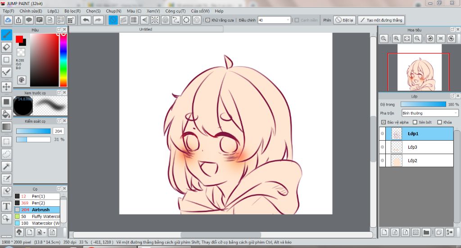The width and height of the screenshot is (461, 248).
Task: Select the Move tool
Action: pyautogui.click(x=6, y=87)
